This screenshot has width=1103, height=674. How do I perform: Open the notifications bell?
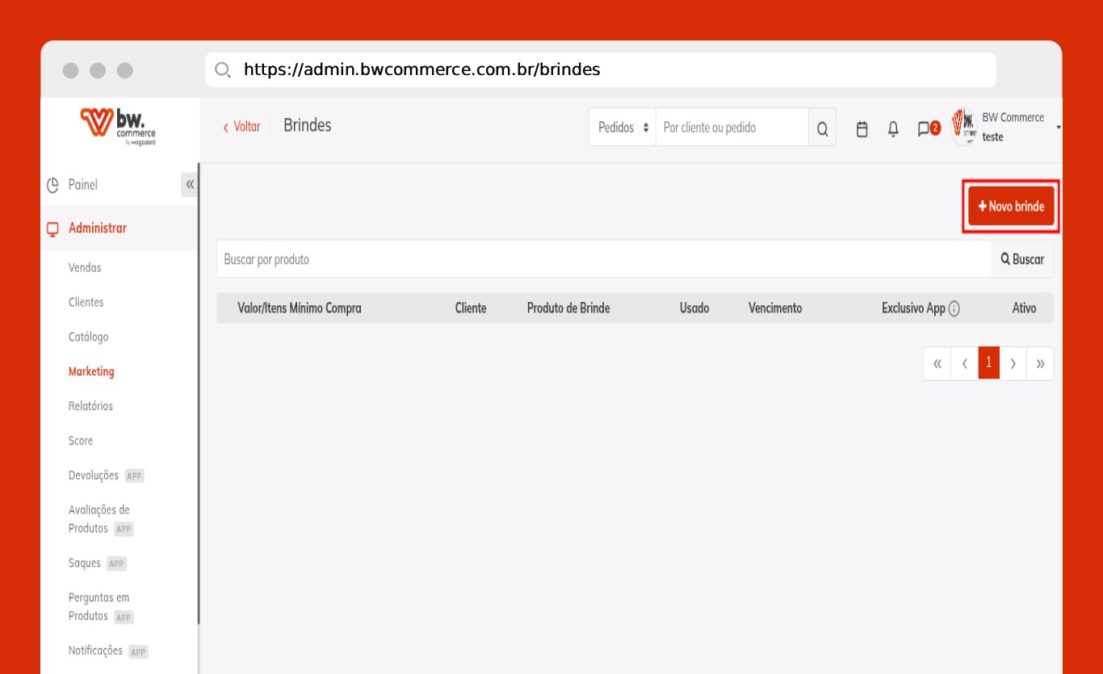click(x=893, y=128)
